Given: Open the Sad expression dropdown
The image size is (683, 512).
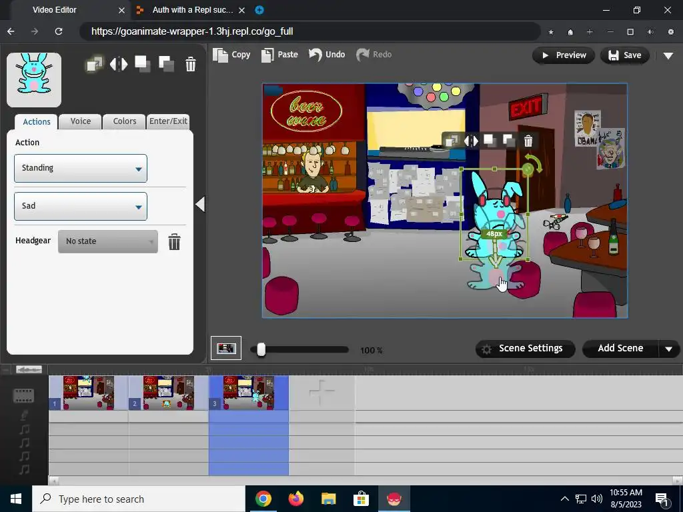Looking at the screenshot, I should click(81, 206).
